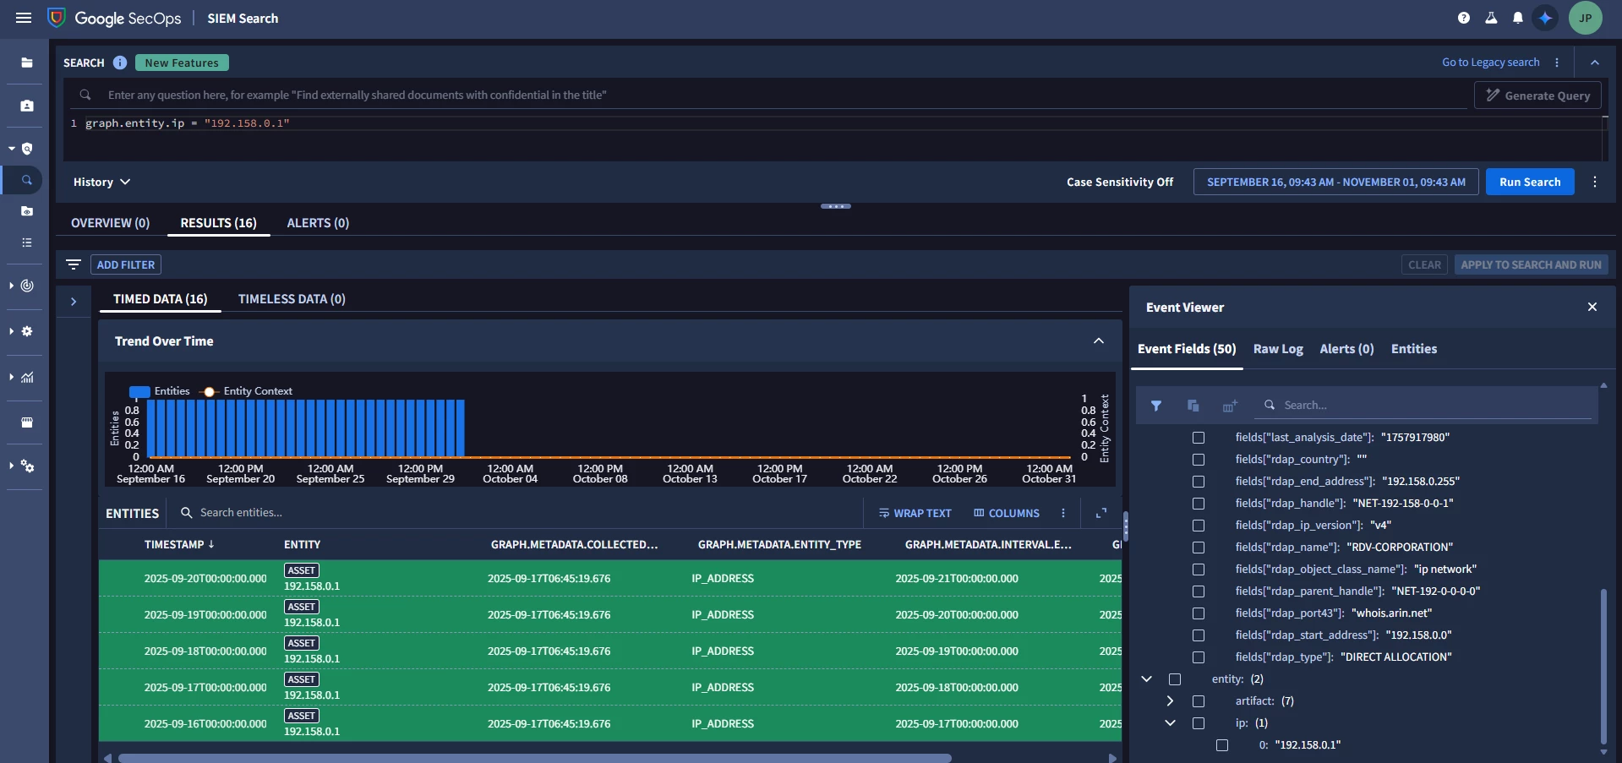The width and height of the screenshot is (1622, 763).
Task: Click the Run Search button
Action: point(1530,182)
